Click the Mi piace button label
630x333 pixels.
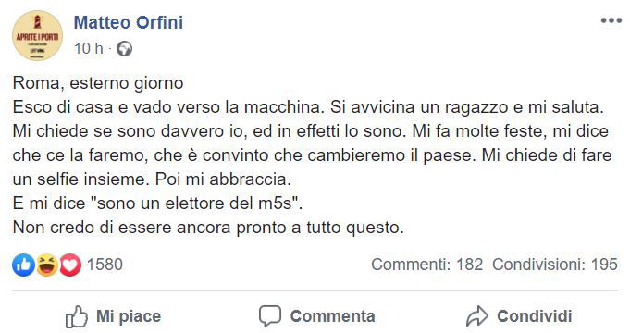pos(129,316)
